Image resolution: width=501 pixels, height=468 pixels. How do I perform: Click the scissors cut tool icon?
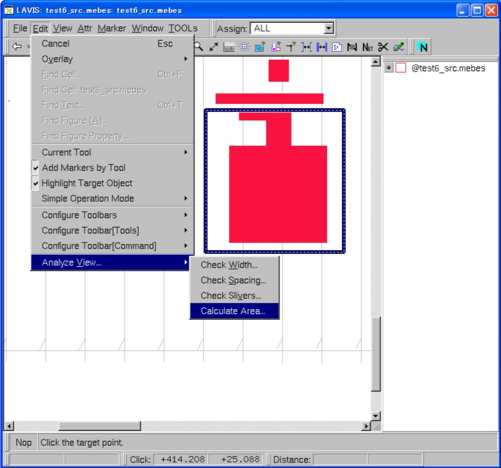pos(383,47)
